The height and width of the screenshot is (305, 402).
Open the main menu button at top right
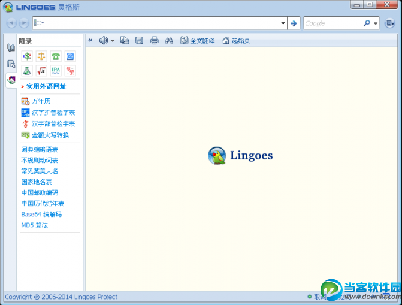click(x=389, y=23)
